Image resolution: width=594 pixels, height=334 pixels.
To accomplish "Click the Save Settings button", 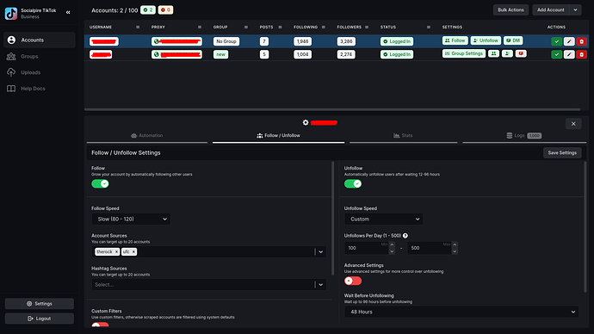I will [562, 152].
